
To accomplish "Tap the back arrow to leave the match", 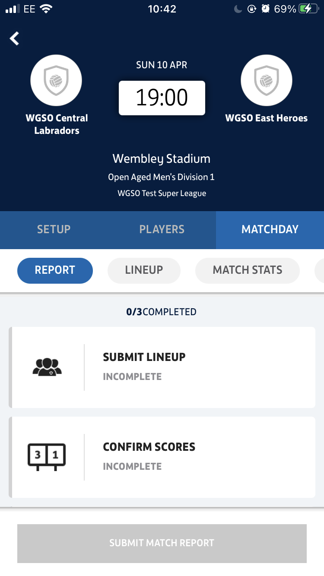I will [x=14, y=38].
